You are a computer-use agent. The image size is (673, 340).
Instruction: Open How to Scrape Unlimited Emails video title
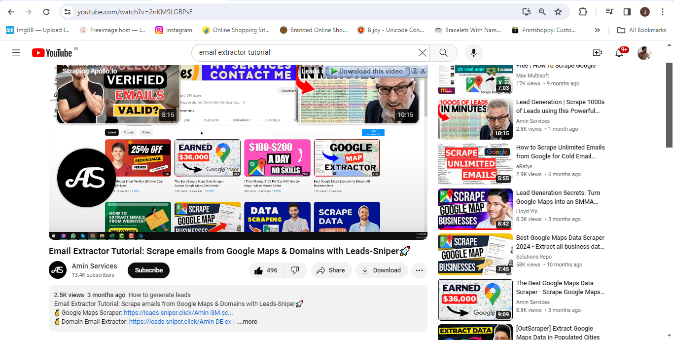pos(560,152)
